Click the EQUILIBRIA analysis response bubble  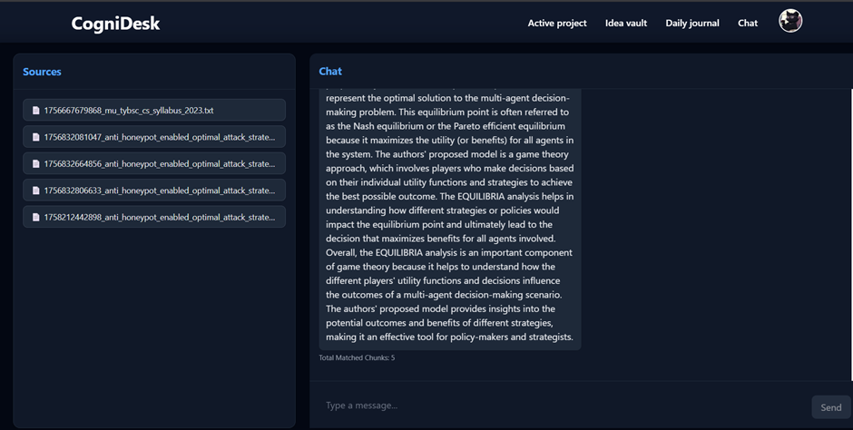(x=449, y=218)
